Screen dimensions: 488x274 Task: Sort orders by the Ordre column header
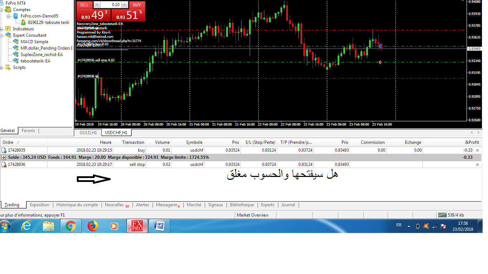[24, 142]
